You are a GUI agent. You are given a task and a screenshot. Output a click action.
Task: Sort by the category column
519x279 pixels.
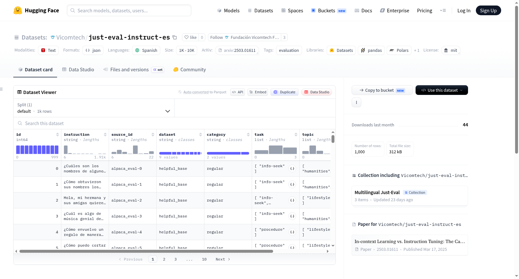point(248,134)
